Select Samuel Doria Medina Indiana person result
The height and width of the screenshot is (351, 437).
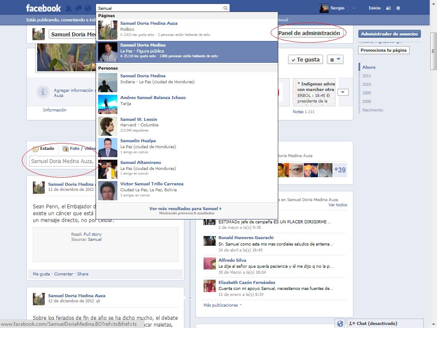point(187,82)
